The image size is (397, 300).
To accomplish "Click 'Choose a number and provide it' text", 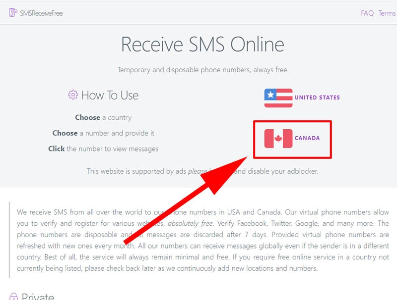I will (103, 133).
